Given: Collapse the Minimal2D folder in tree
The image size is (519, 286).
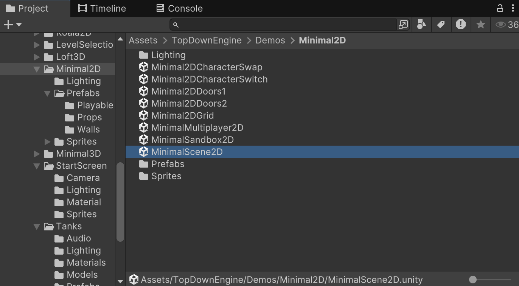Looking at the screenshot, I should (37, 69).
